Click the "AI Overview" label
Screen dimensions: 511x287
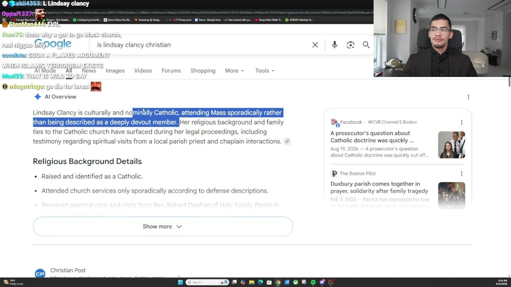point(60,97)
